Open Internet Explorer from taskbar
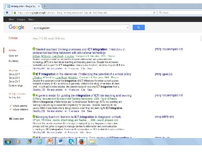 40,142
